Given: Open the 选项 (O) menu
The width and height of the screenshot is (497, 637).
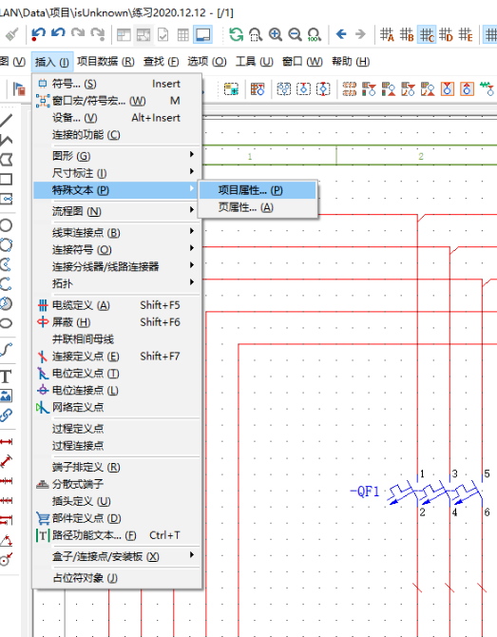Looking at the screenshot, I should coord(206,62).
